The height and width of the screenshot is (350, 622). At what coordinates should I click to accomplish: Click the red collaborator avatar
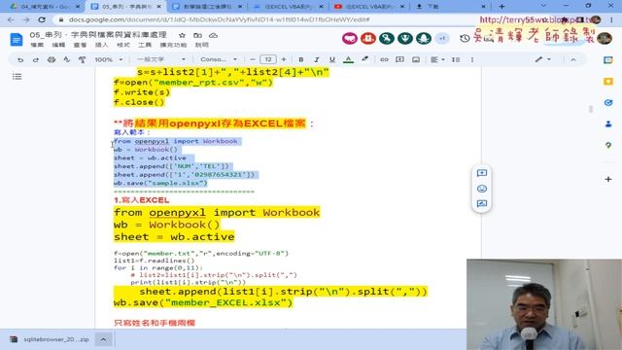[368, 39]
